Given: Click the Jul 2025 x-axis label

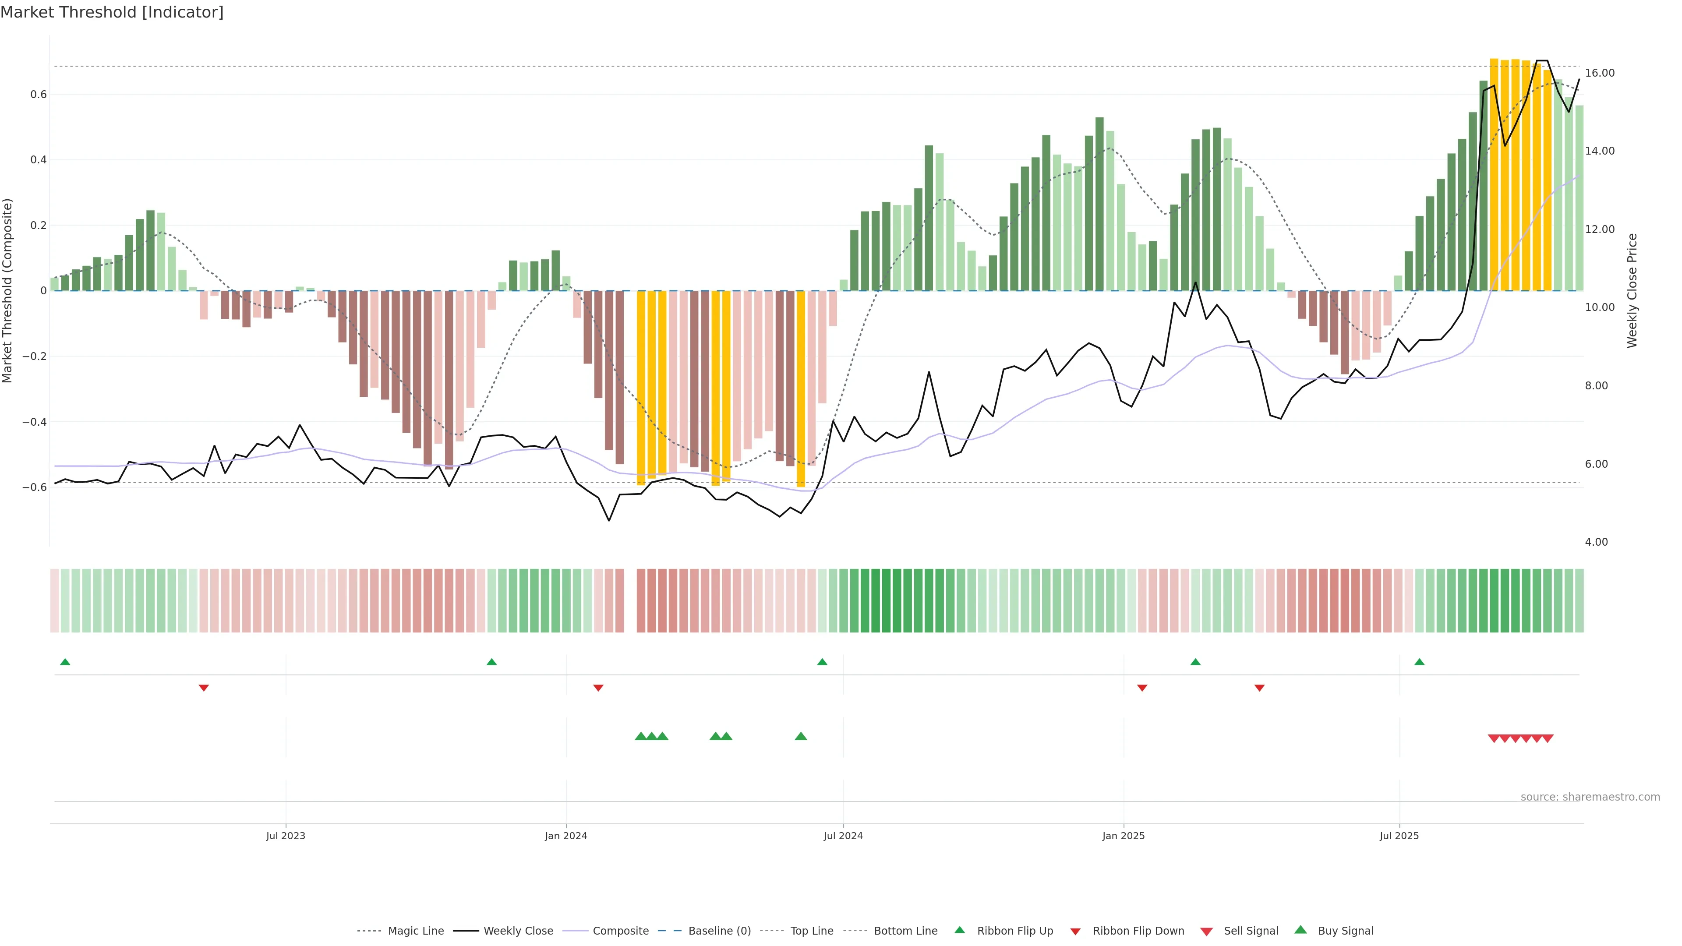Looking at the screenshot, I should (1399, 836).
